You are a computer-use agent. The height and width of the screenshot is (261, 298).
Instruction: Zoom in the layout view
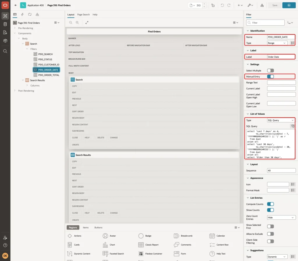pos(77,22)
